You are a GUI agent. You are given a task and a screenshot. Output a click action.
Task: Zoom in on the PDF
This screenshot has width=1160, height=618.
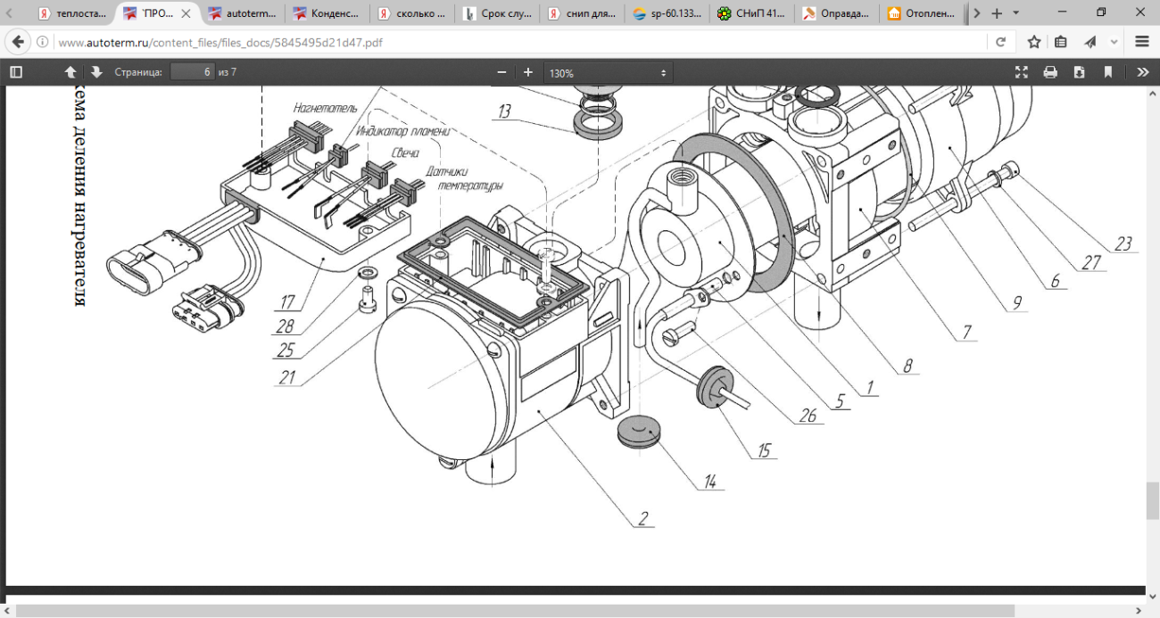528,72
